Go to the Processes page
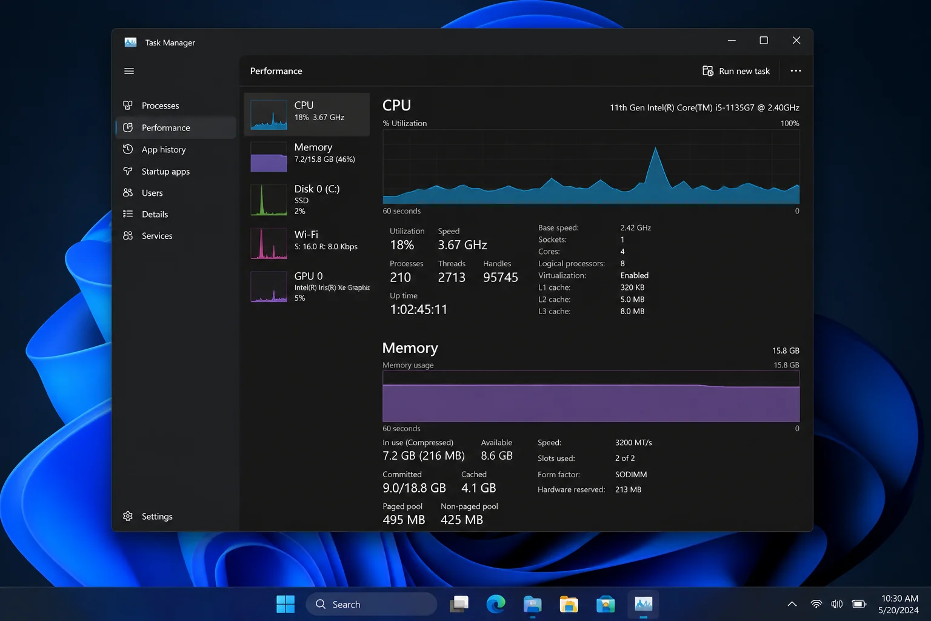Viewport: 931px width, 621px height. (175, 106)
